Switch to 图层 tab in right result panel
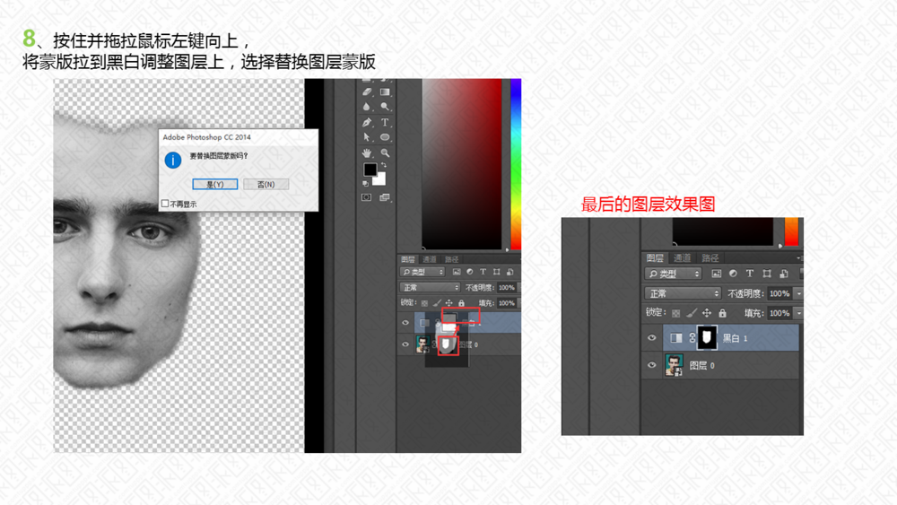Image resolution: width=897 pixels, height=505 pixels. [x=655, y=258]
